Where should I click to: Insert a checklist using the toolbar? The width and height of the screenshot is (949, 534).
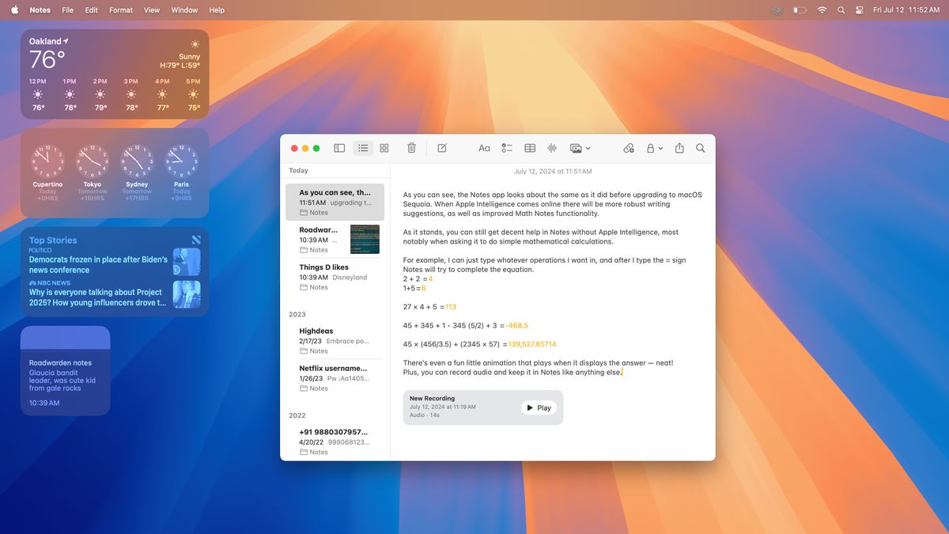click(x=507, y=148)
